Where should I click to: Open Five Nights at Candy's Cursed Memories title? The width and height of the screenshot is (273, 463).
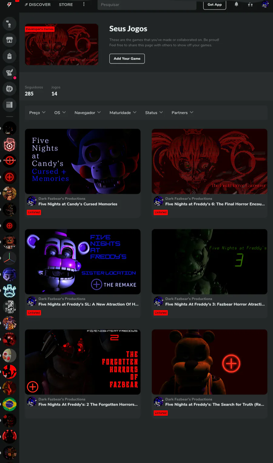pyautogui.click(x=78, y=204)
